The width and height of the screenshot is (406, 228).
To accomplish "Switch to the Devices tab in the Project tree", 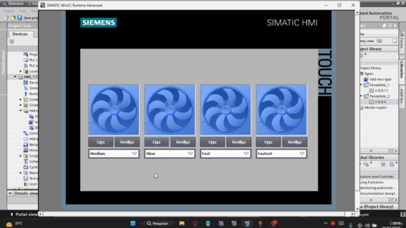I will pos(20,34).
